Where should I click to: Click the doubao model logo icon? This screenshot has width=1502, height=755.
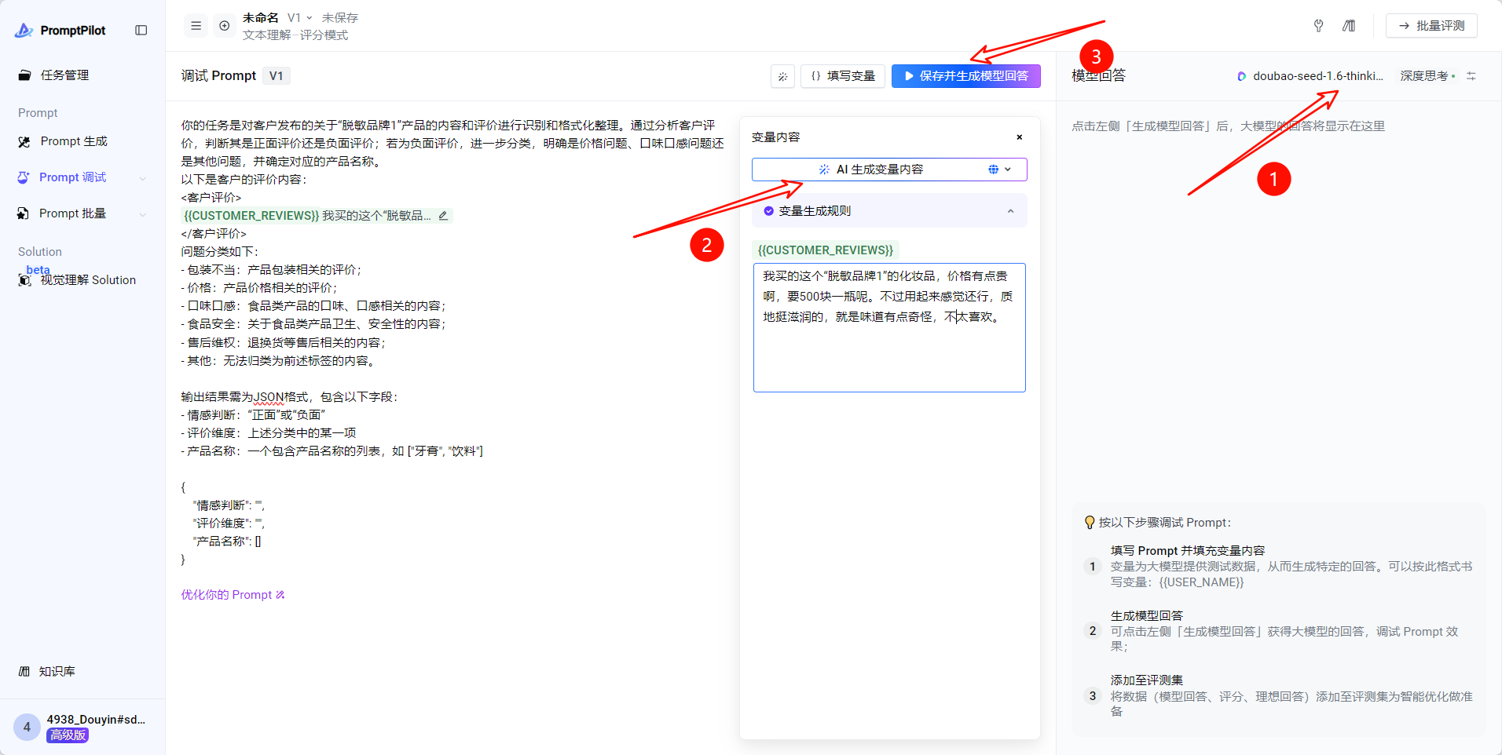[x=1242, y=76]
